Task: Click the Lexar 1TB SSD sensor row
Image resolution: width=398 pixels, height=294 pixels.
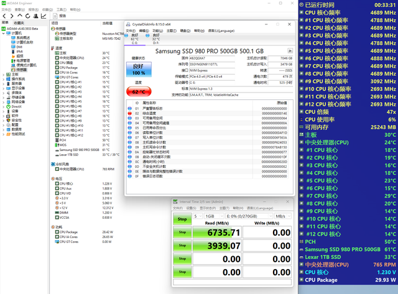Action: point(87,155)
